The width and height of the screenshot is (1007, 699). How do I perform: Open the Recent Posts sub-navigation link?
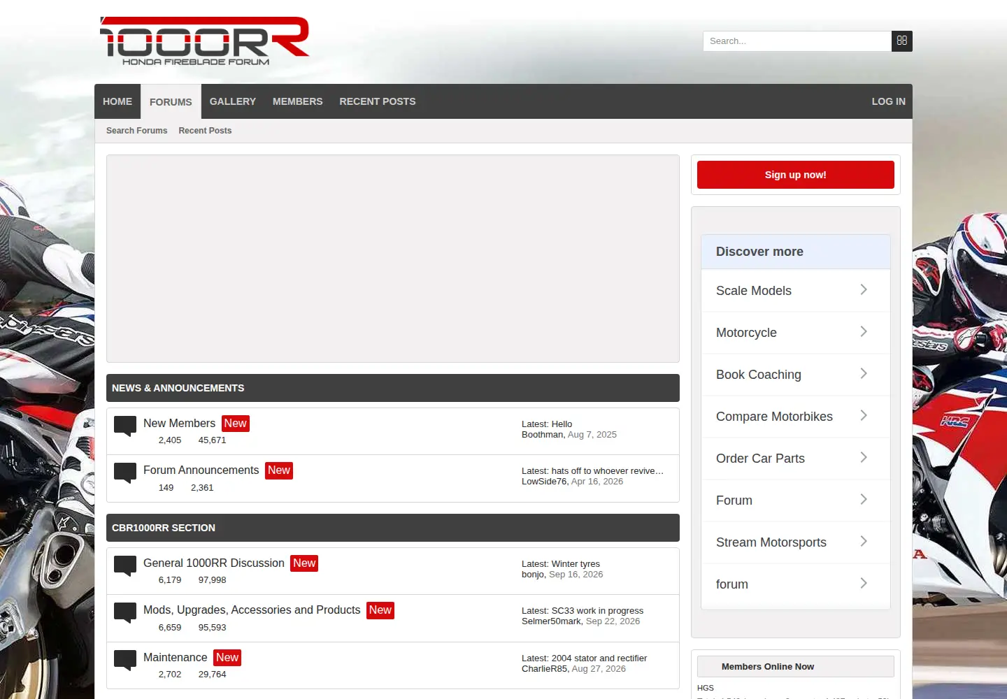[x=205, y=131]
